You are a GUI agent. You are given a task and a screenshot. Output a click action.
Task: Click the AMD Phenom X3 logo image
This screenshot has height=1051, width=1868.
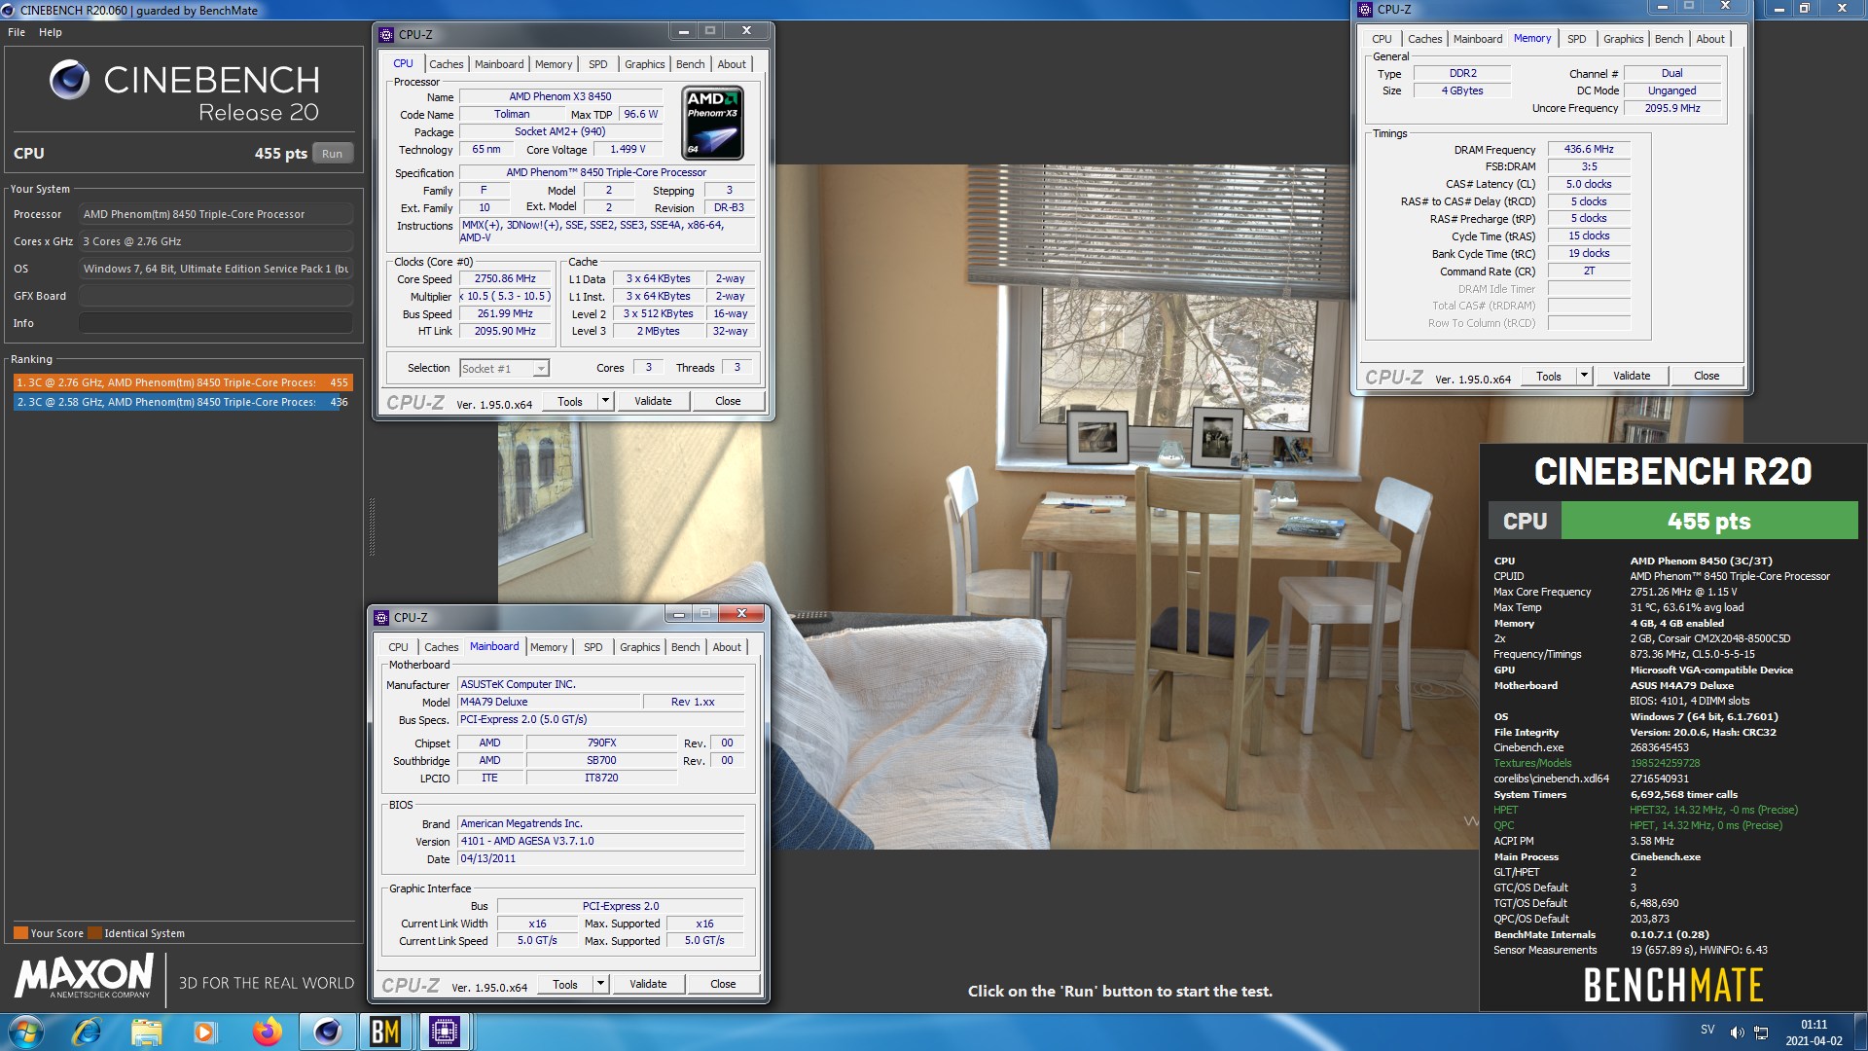[713, 123]
